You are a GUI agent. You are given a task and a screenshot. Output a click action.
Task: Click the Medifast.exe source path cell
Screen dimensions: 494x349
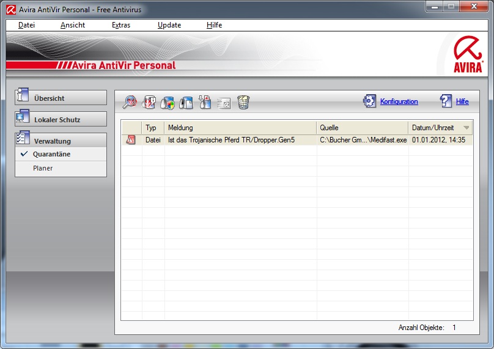[x=363, y=140]
